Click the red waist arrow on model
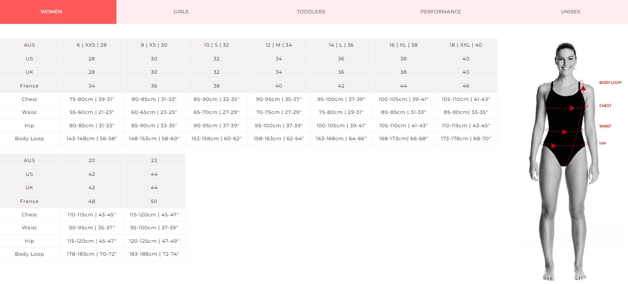Viewport: 628px width, 284px height. click(565, 132)
